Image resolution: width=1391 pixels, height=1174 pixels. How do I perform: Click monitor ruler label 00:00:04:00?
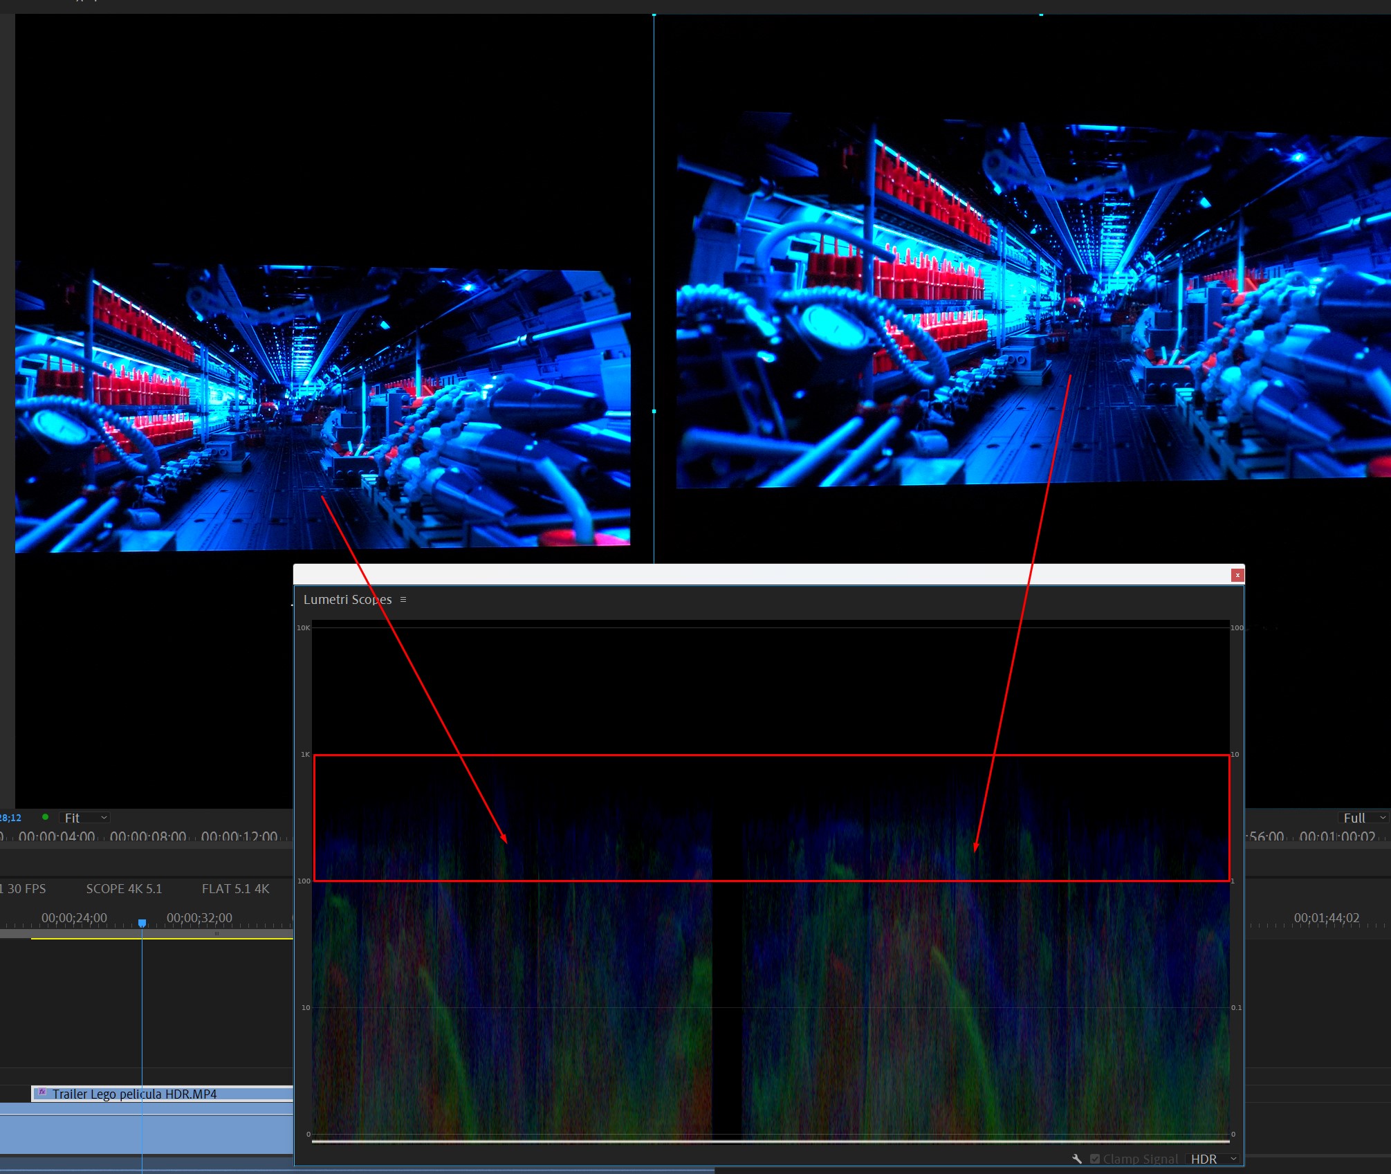pos(57,836)
